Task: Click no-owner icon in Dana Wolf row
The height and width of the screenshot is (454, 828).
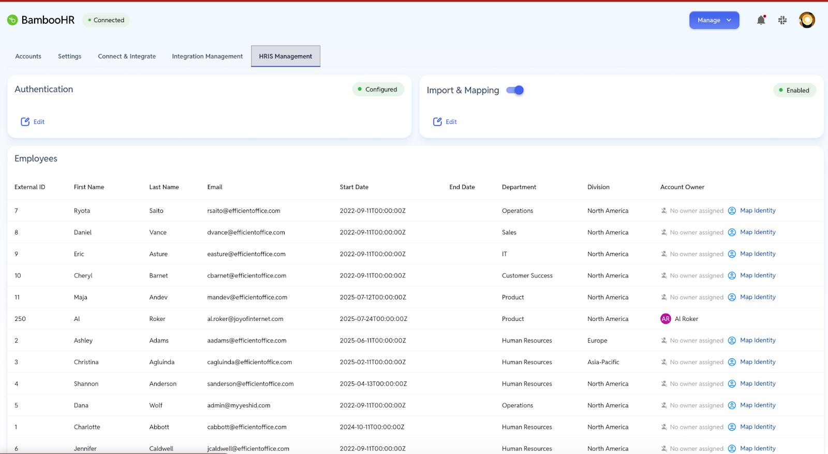Action: (664, 405)
